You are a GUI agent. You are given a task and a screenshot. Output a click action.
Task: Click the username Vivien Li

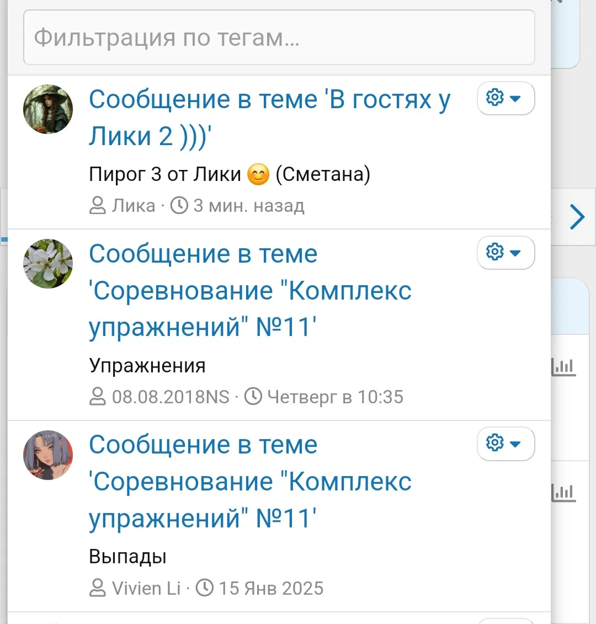(145, 588)
